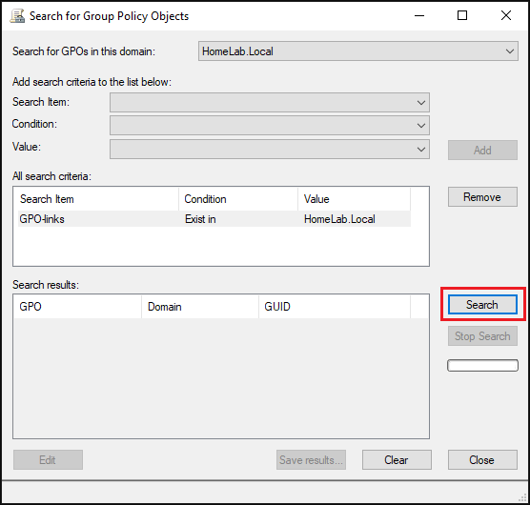
Task: Click the Domain column header in results
Action: (x=200, y=307)
